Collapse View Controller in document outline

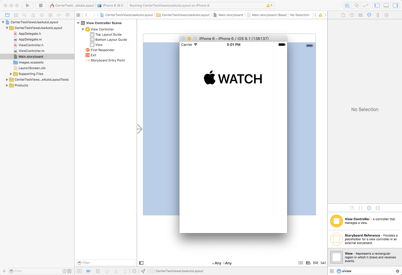pos(83,29)
